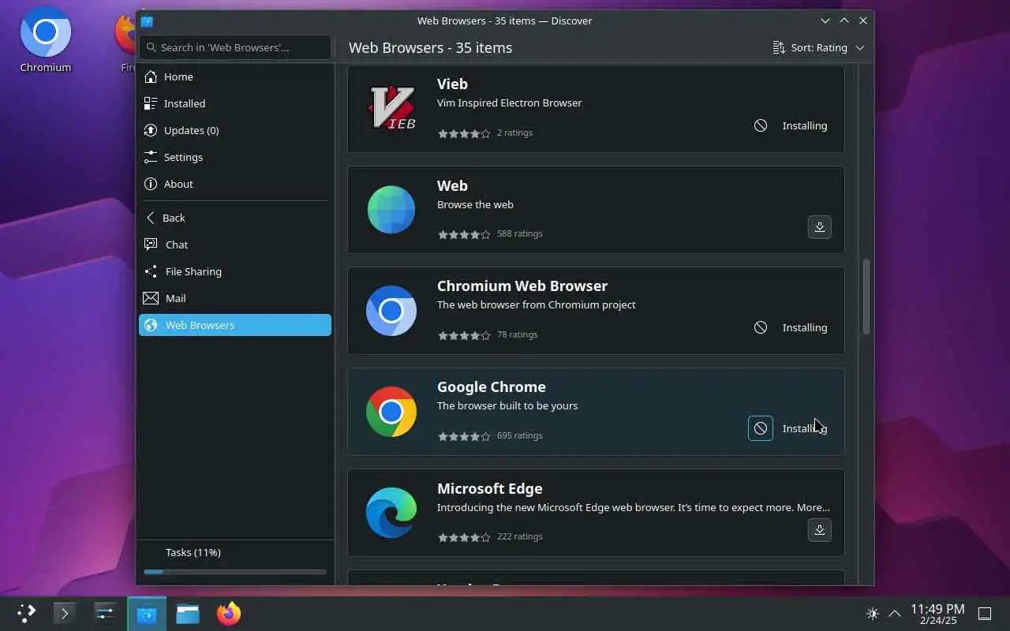This screenshot has width=1010, height=631.
Task: Install Microsoft Edge via download icon
Action: 819,530
